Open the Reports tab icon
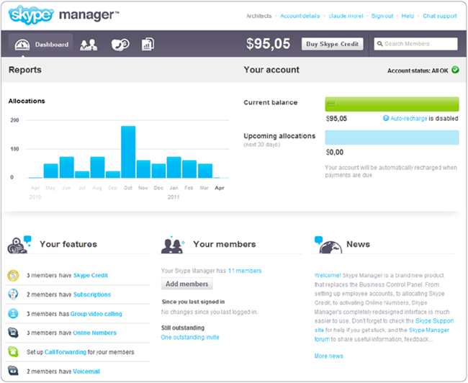 (148, 44)
